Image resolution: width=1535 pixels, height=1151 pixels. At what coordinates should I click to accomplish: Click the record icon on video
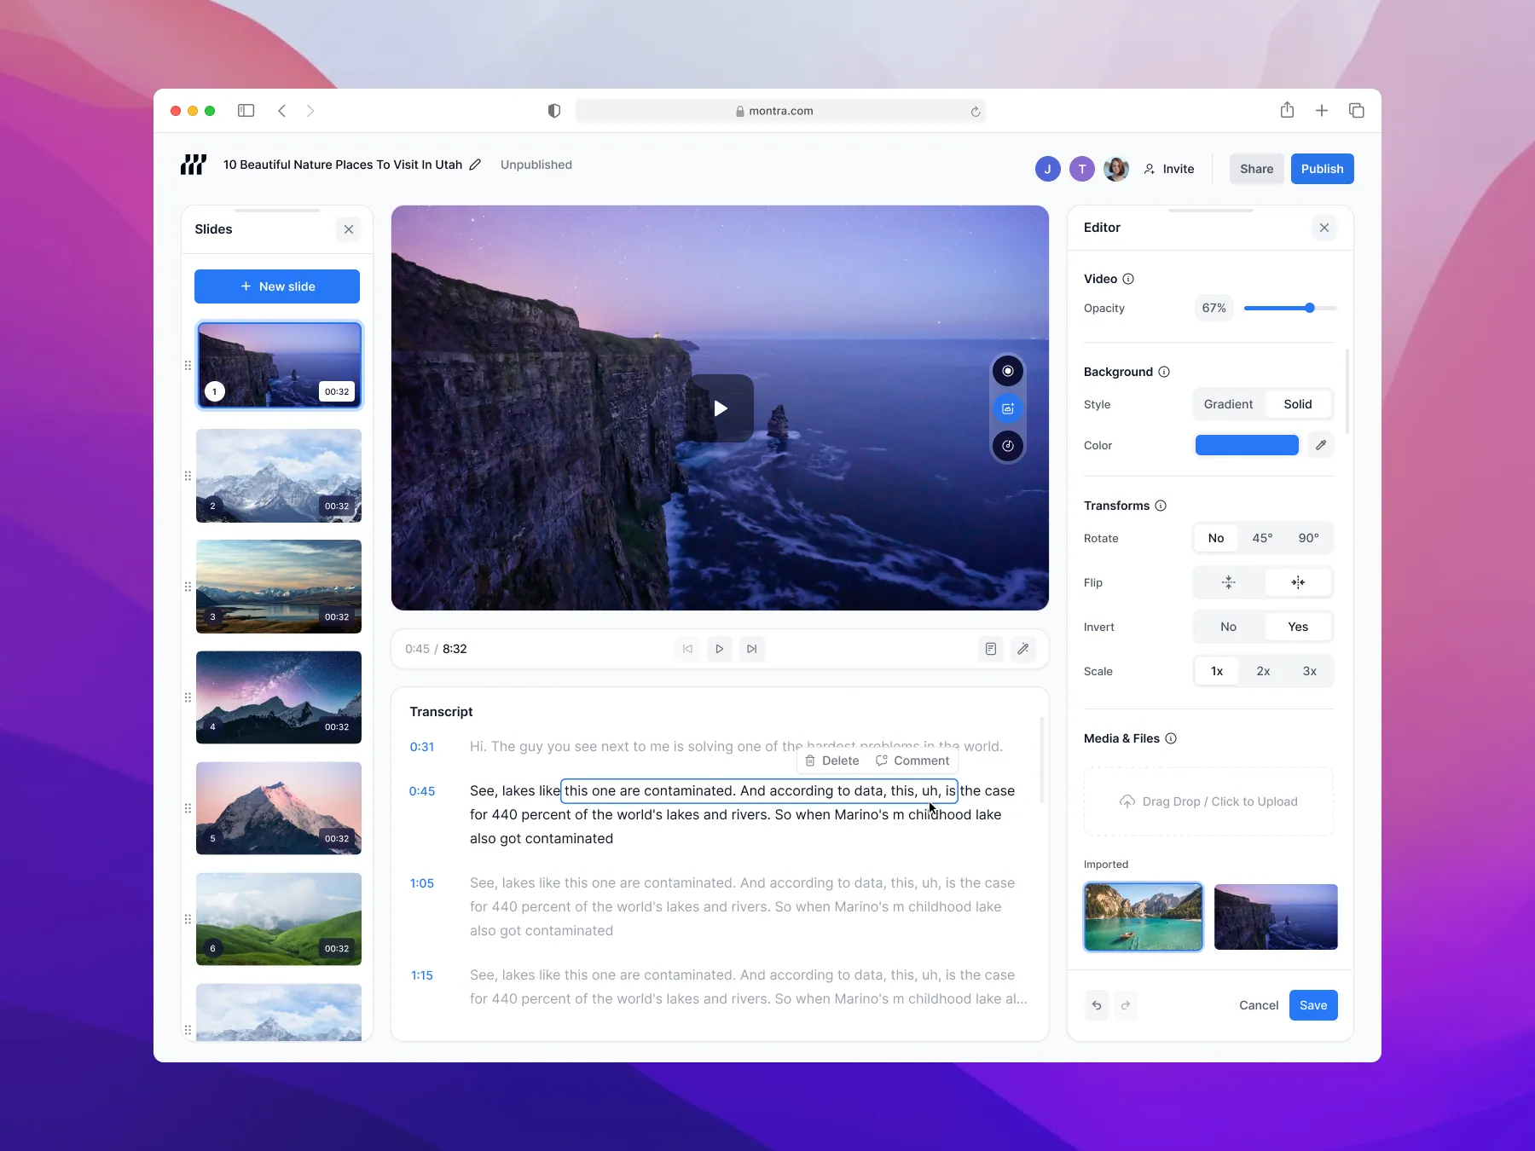pos(1008,371)
